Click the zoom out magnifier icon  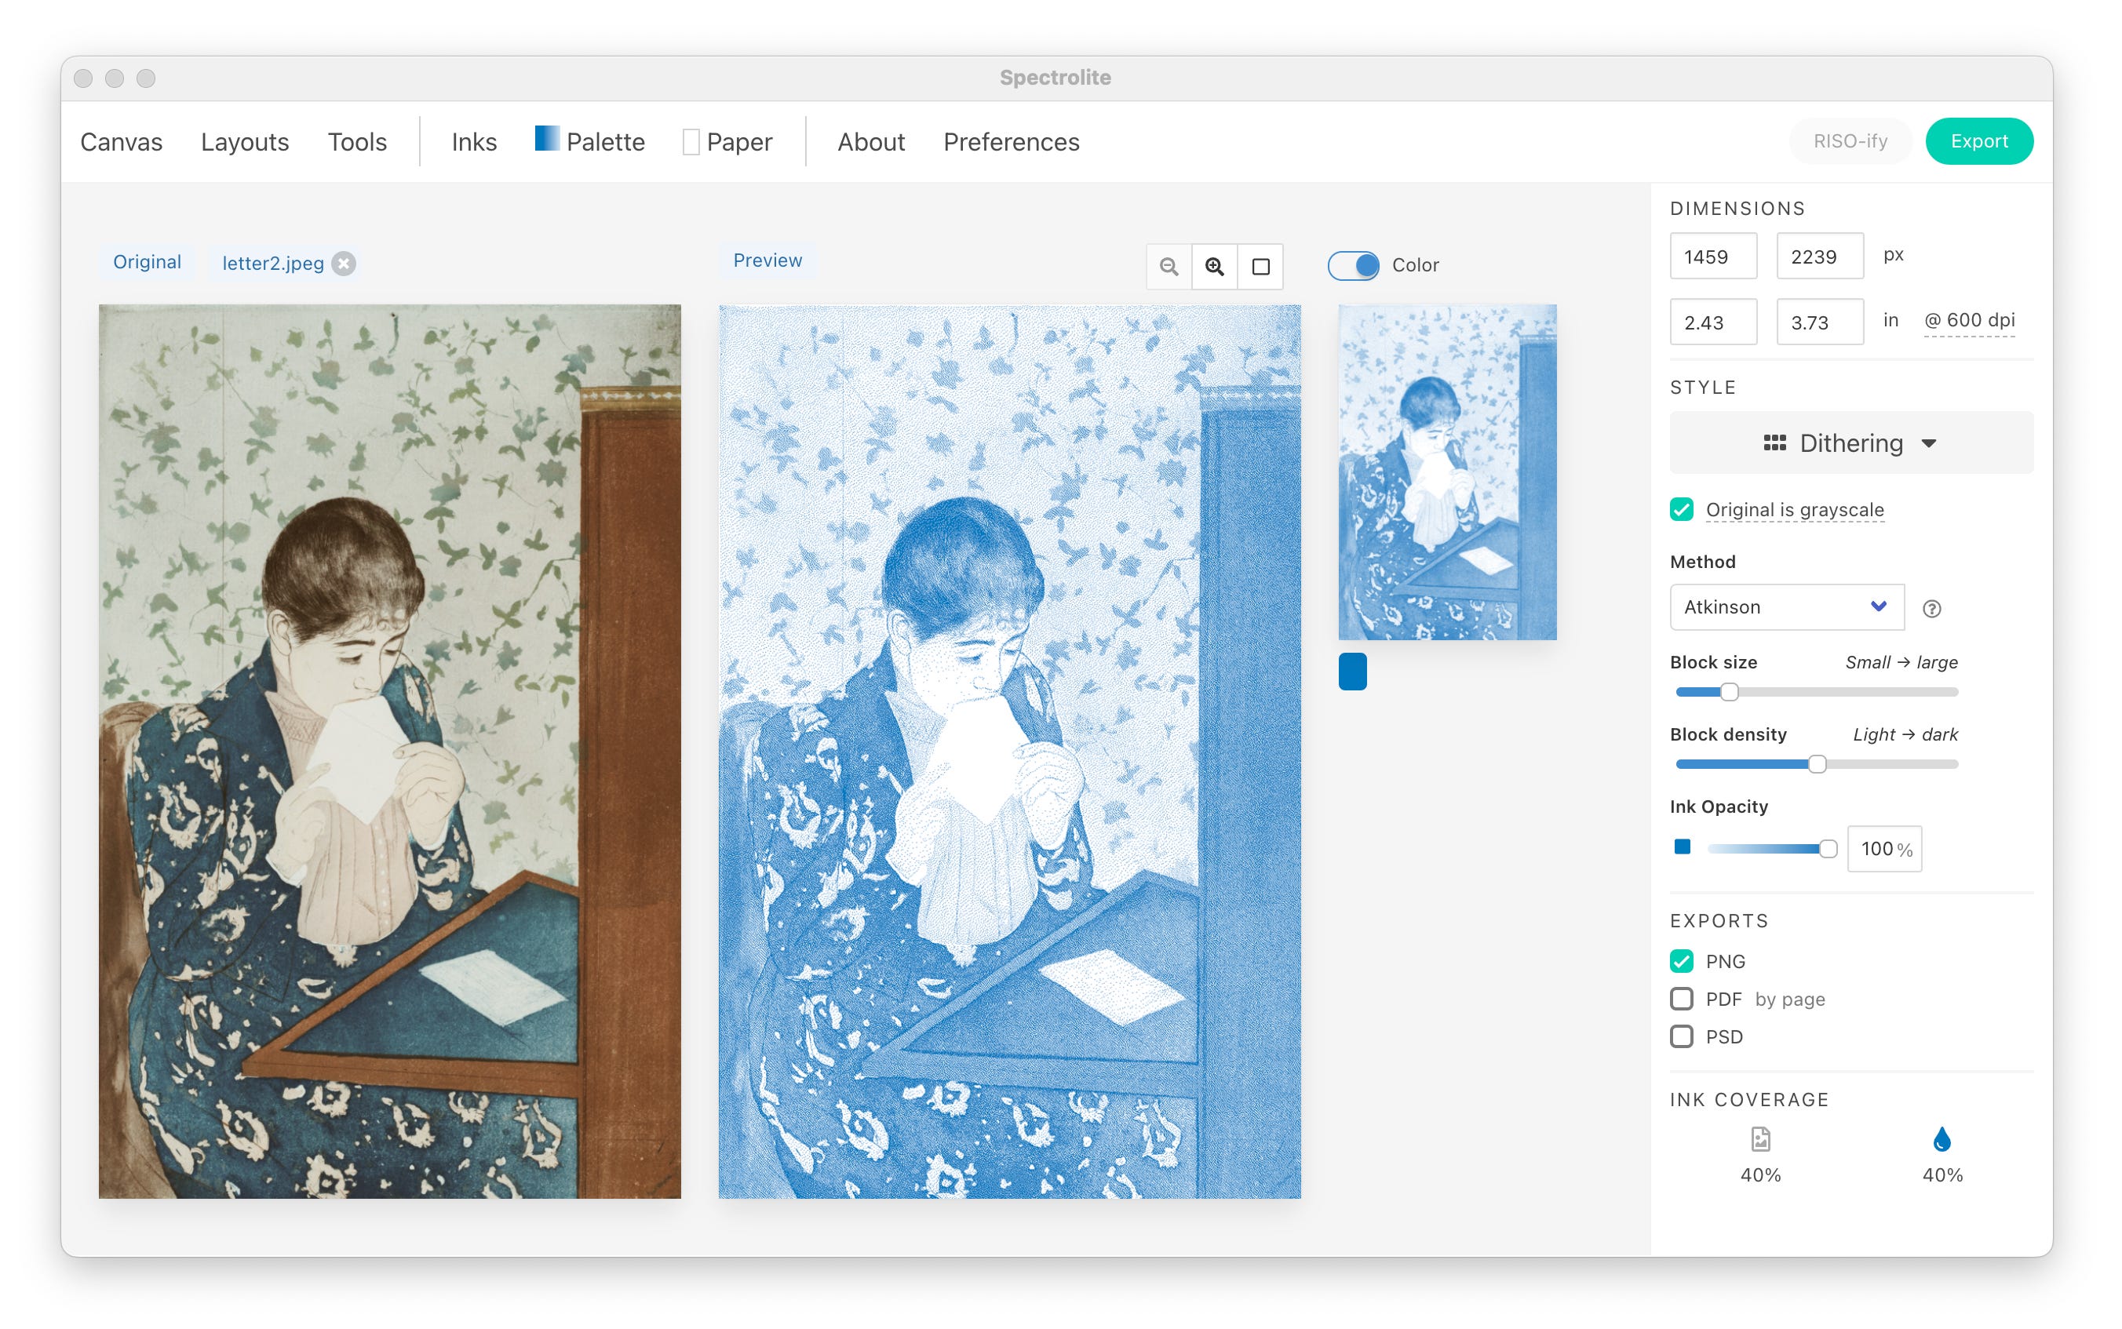point(1169,266)
